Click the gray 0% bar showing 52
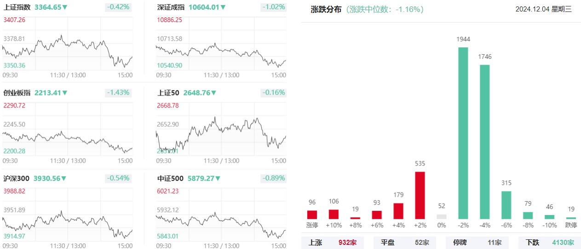Screen dimensions: 581x249 tap(442, 217)
